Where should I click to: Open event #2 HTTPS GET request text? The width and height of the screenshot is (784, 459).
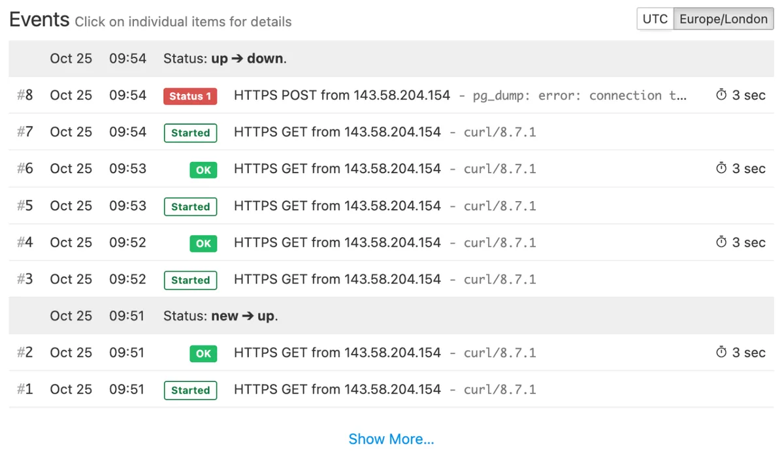click(x=337, y=353)
